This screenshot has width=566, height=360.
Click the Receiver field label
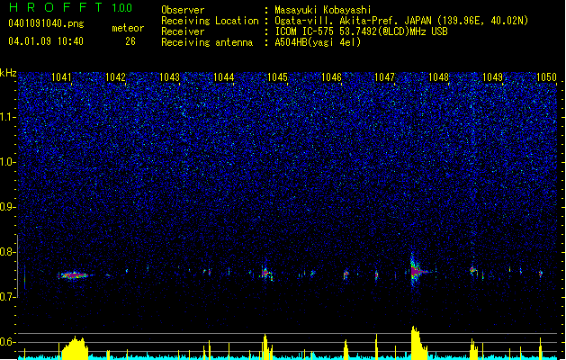(183, 31)
